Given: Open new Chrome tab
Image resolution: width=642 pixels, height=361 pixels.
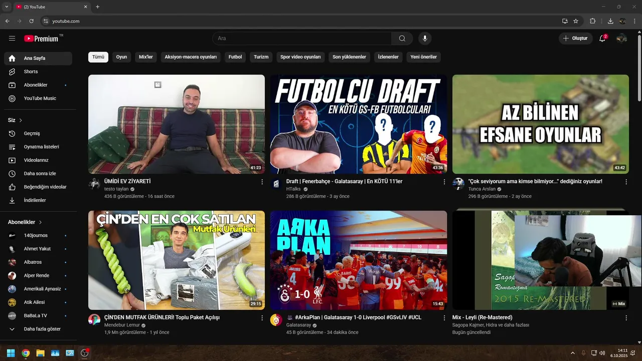Looking at the screenshot, I should (x=97, y=7).
